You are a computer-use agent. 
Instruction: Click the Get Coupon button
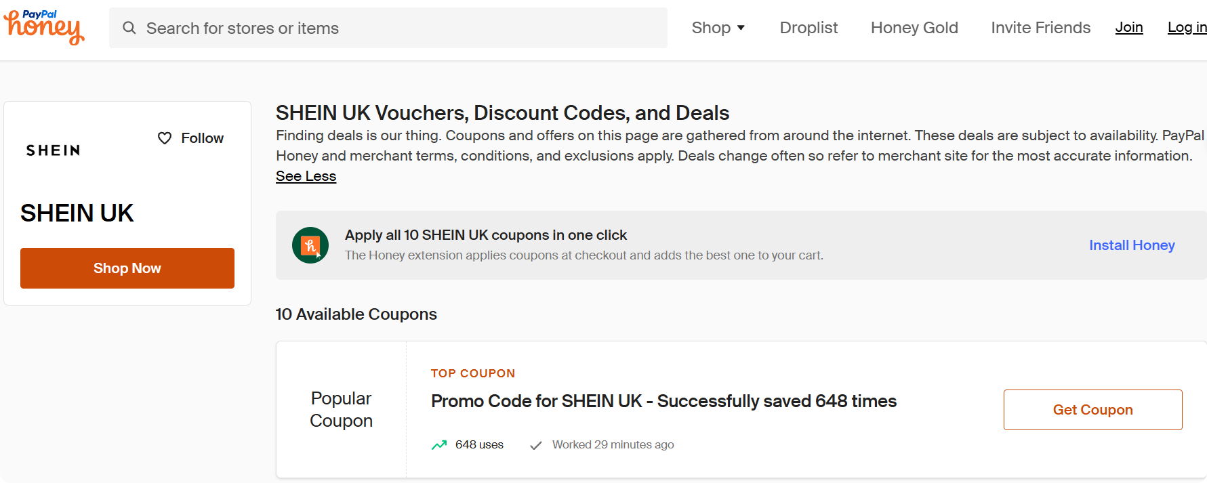click(1092, 410)
